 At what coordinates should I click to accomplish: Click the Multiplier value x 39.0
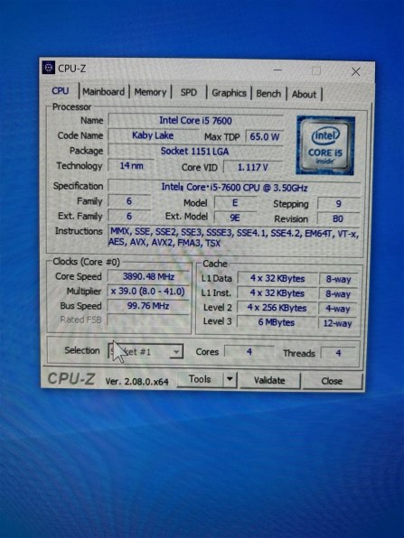pyautogui.click(x=148, y=292)
